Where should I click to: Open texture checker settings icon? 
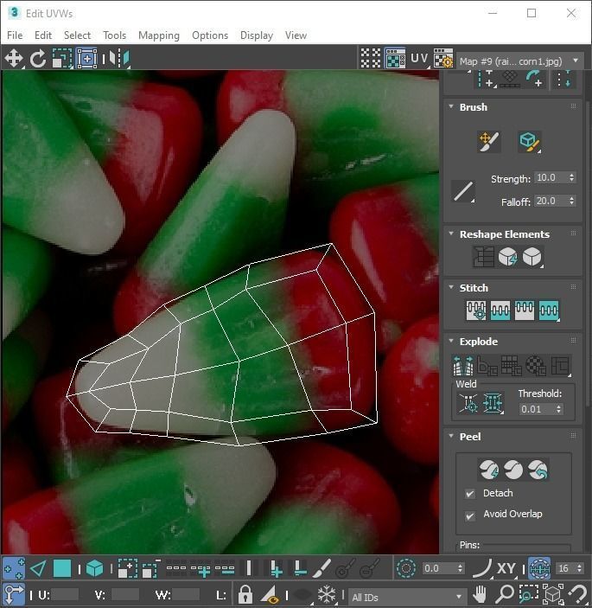pyautogui.click(x=443, y=58)
